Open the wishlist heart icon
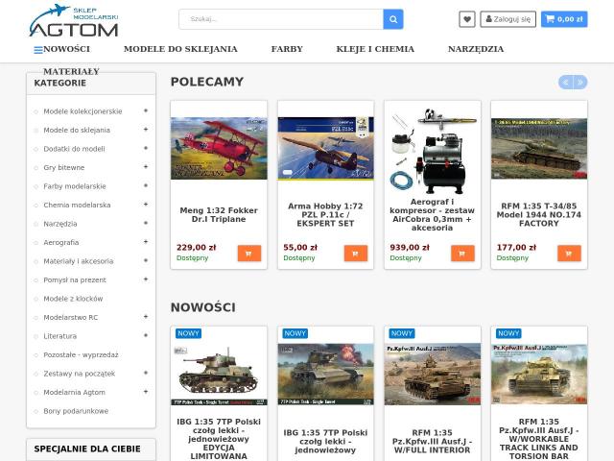The height and width of the screenshot is (461, 614). click(467, 19)
